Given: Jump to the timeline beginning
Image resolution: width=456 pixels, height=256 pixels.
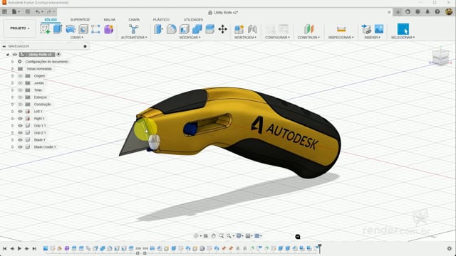Looking at the screenshot, I should (5, 248).
